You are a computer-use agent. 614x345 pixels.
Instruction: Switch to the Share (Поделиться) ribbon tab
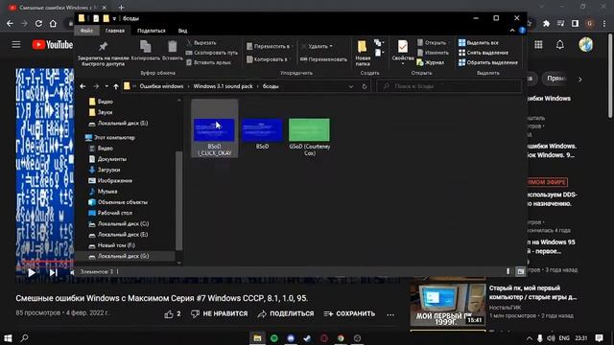[x=152, y=31]
